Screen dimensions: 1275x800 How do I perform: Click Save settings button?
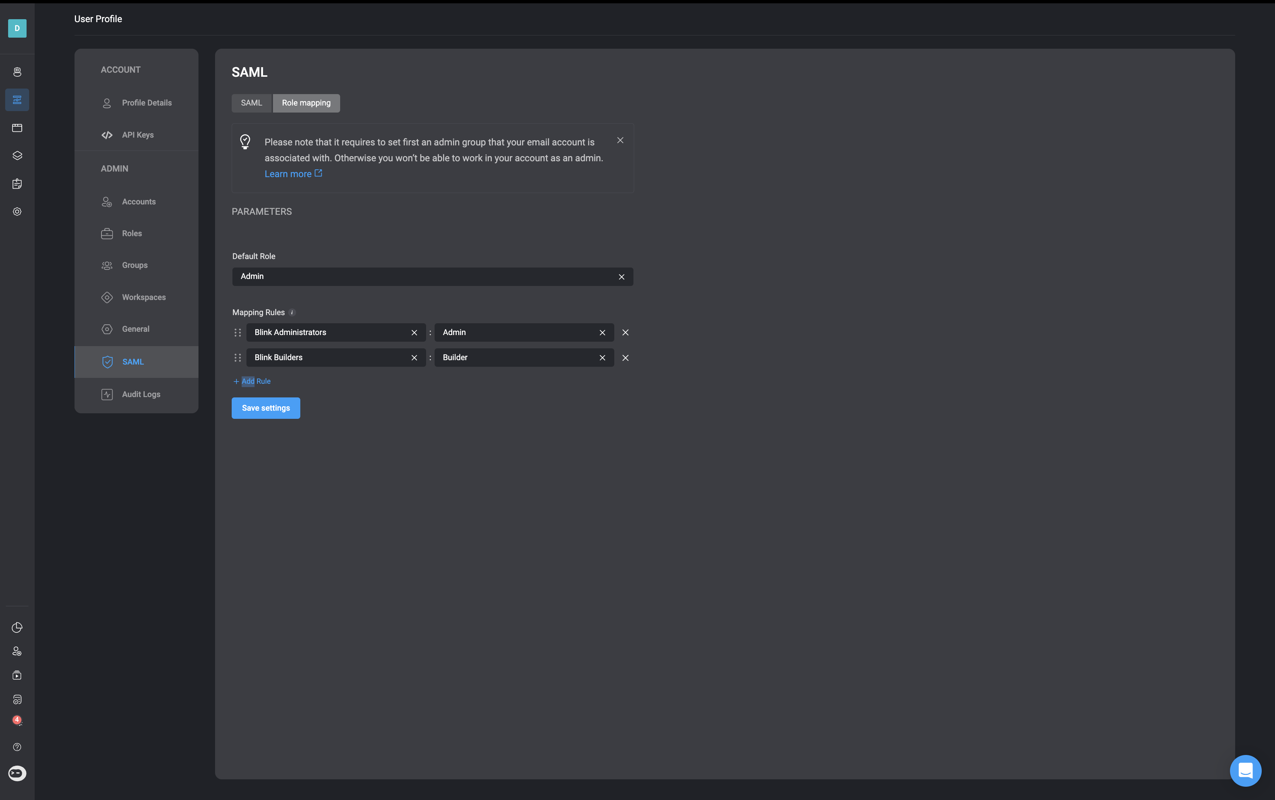pyautogui.click(x=266, y=408)
